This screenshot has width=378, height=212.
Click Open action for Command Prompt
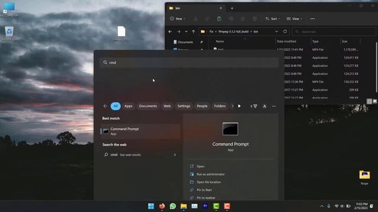click(x=200, y=166)
